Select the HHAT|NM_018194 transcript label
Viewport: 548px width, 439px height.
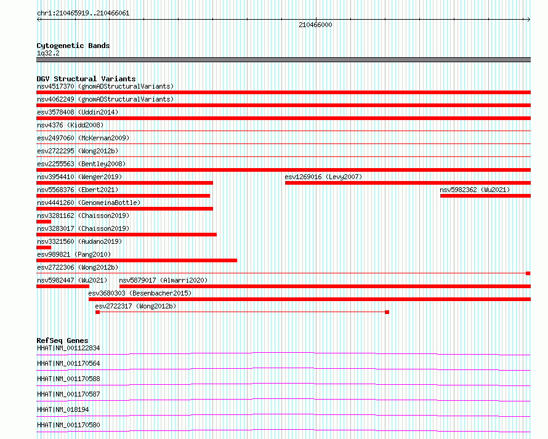63,409
